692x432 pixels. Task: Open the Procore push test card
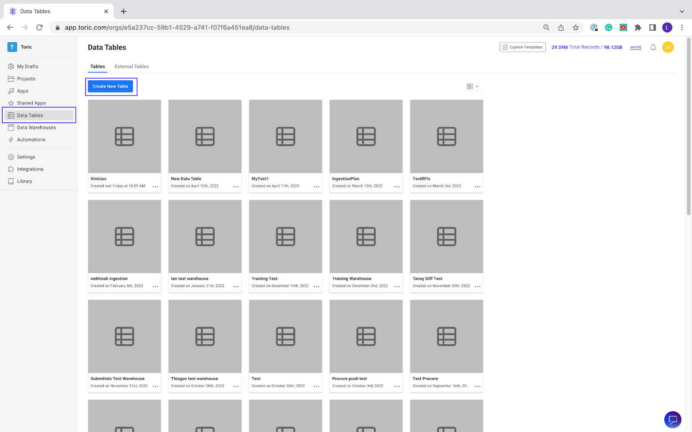(366, 346)
